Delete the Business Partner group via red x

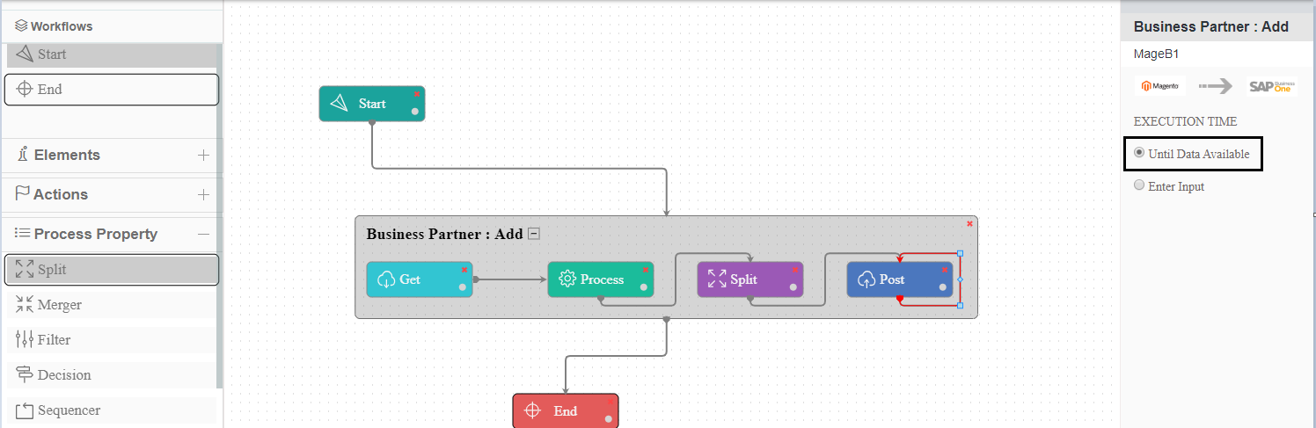click(969, 224)
